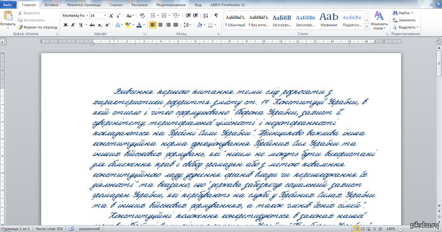Expand the styles gallery More arrow
Viewport: 442px width, 232px height.
(x=367, y=26)
